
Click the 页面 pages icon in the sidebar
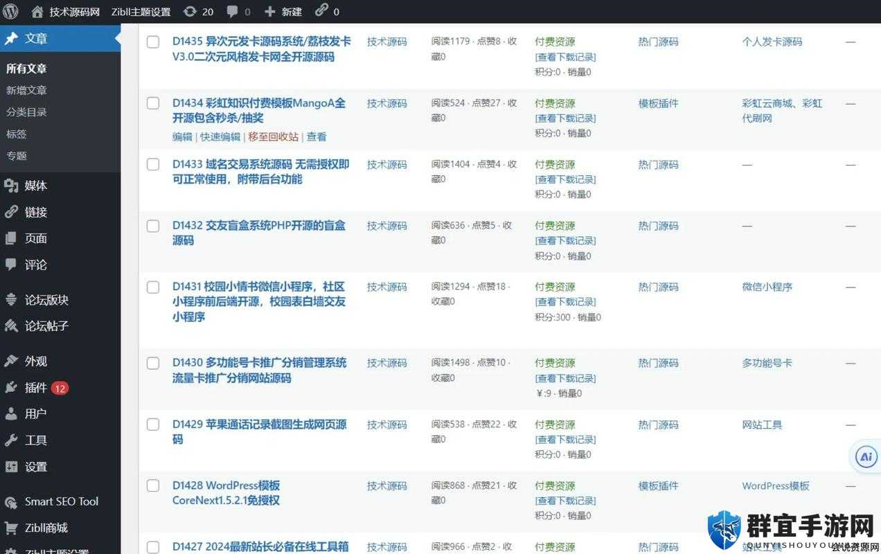click(11, 238)
